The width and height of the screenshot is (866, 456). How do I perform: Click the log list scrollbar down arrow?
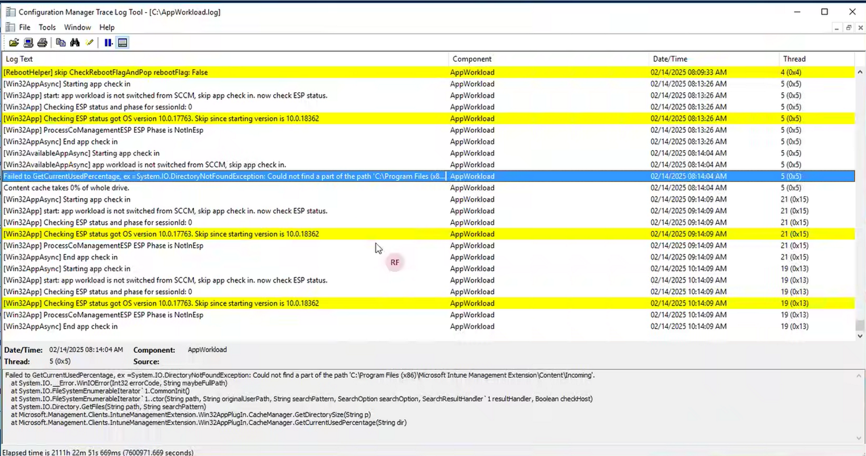pos(860,336)
